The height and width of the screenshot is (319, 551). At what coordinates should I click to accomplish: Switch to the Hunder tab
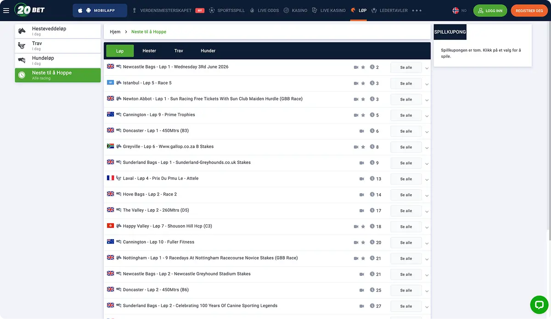tap(208, 51)
